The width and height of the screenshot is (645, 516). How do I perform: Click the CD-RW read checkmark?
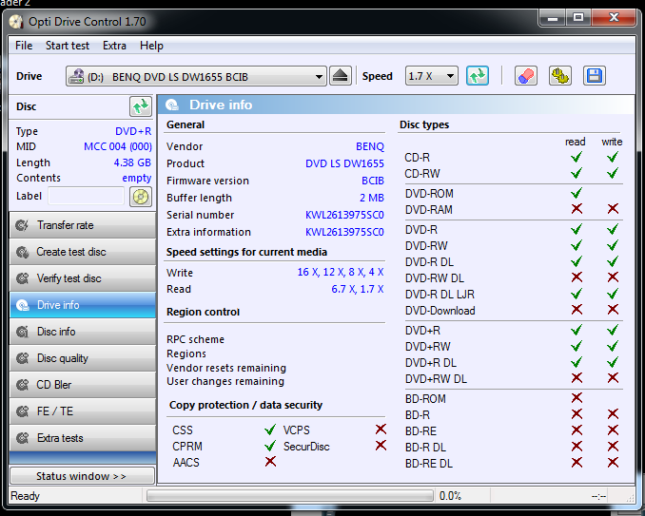click(x=577, y=173)
